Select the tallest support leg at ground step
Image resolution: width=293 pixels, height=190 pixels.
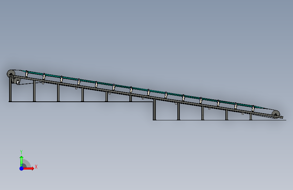coord(154,110)
